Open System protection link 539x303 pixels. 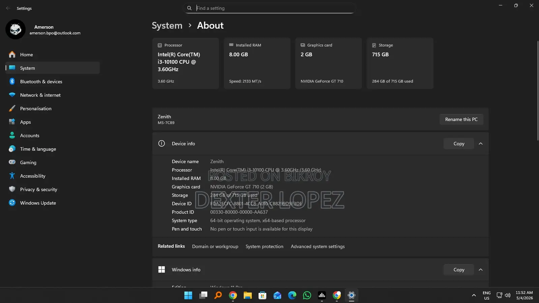tap(264, 246)
